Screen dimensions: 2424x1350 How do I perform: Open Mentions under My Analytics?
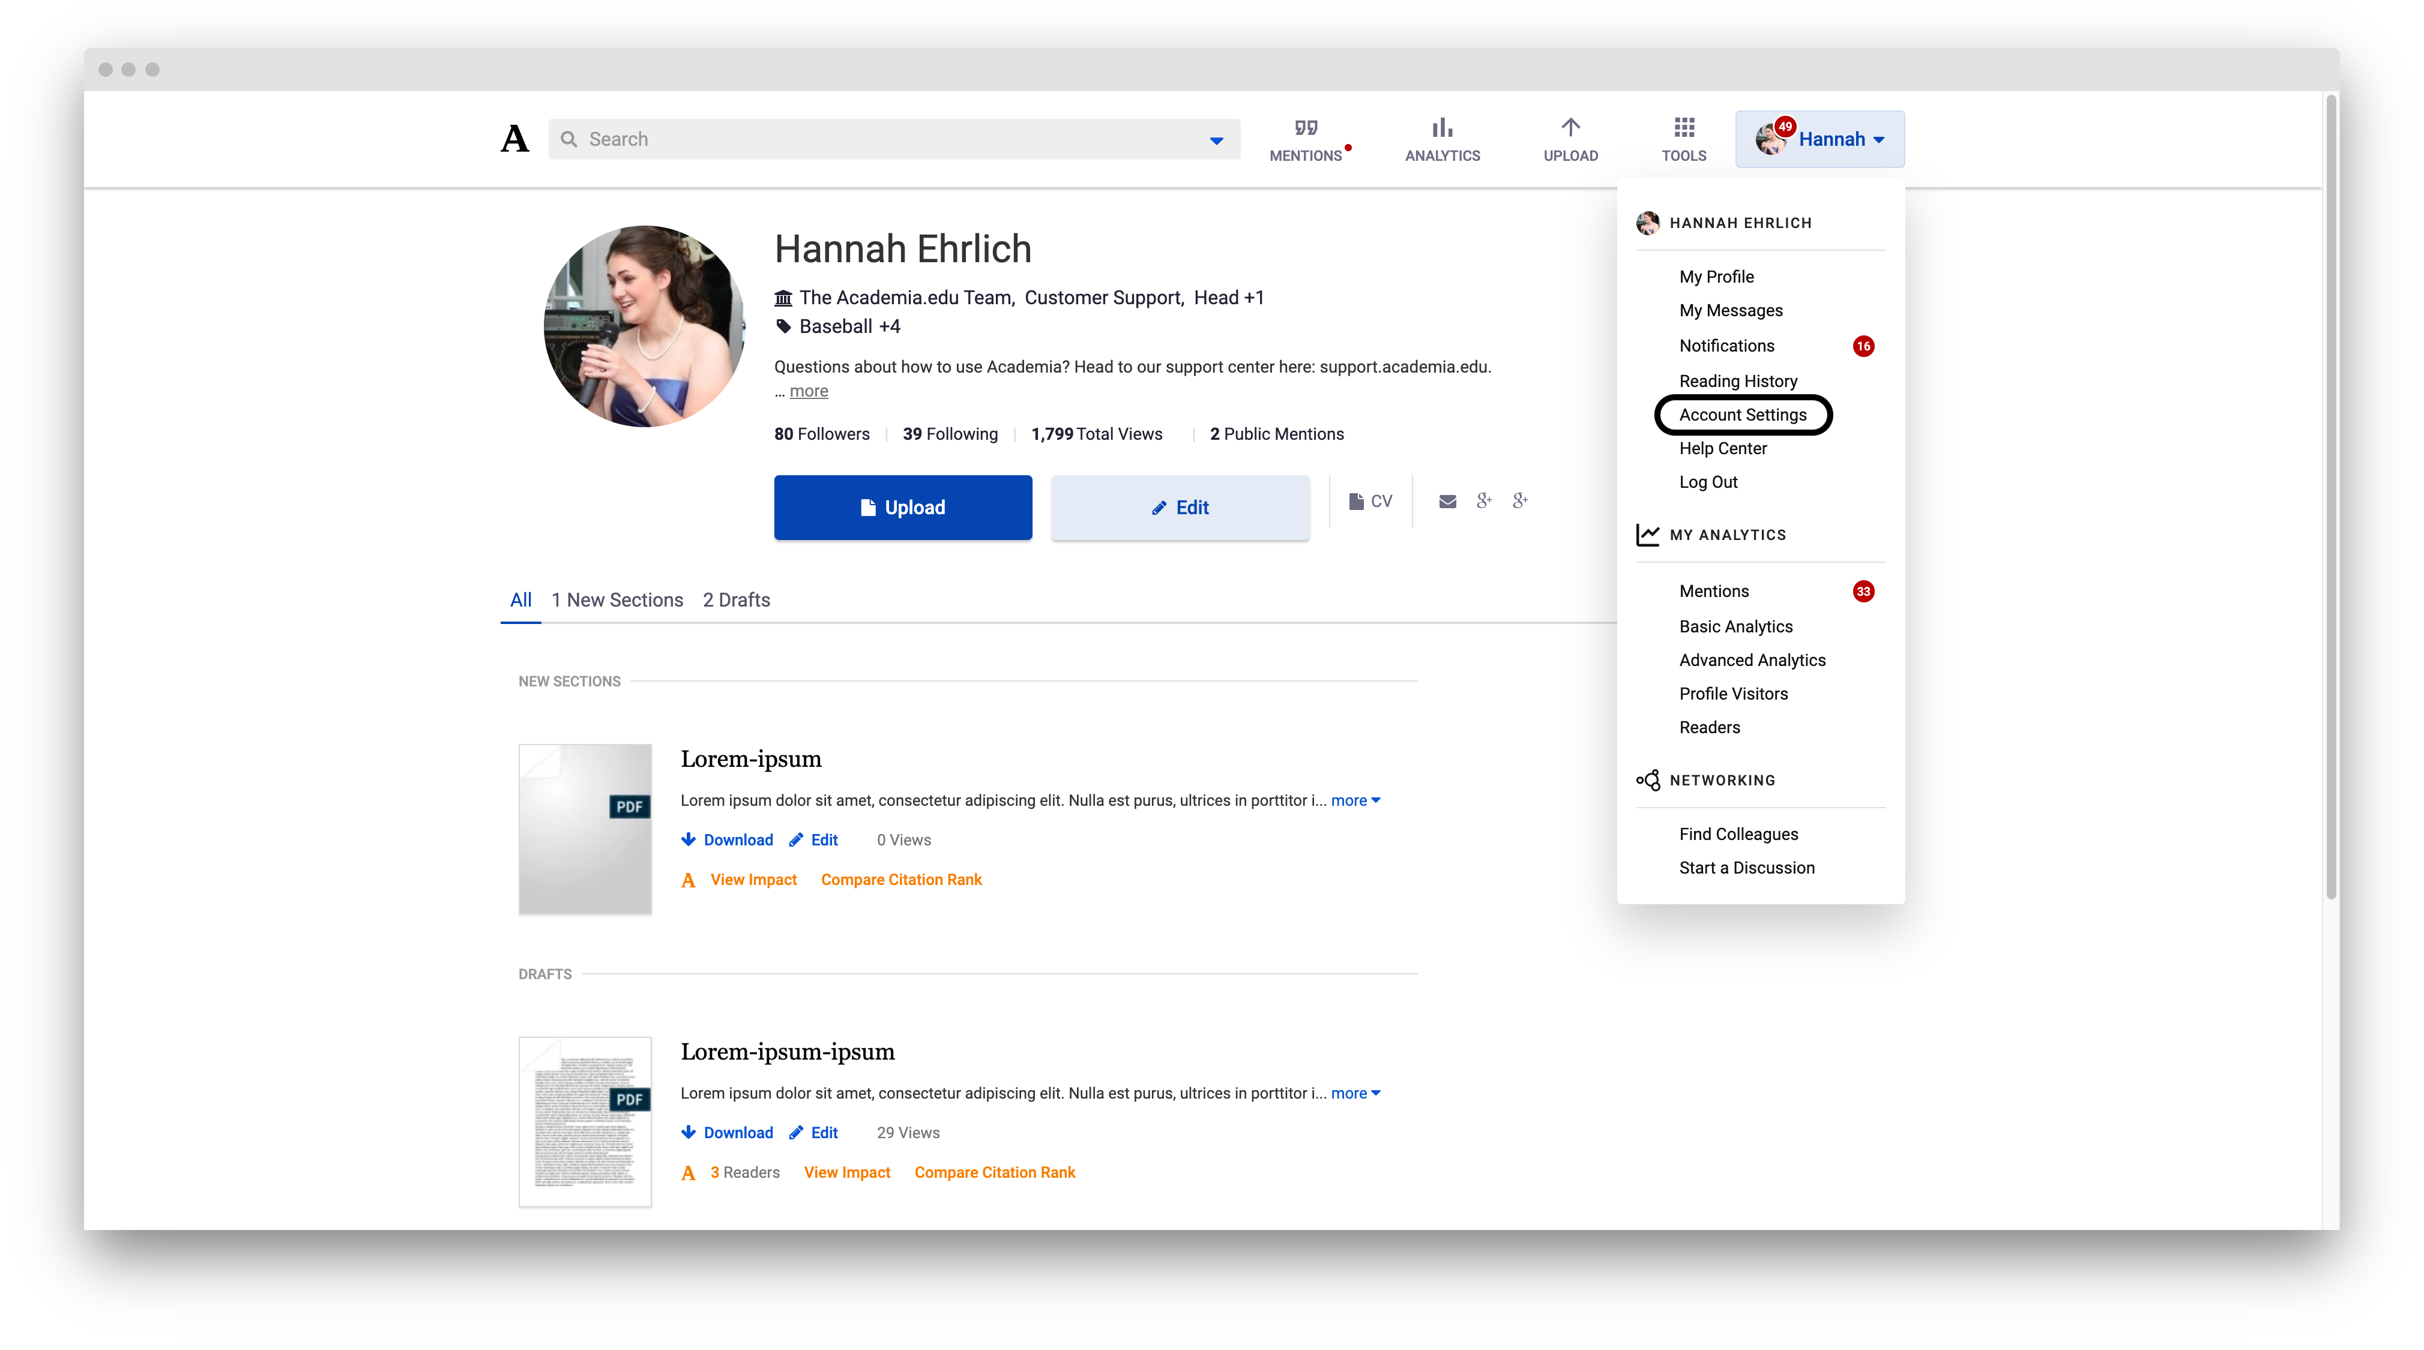[x=1714, y=591]
